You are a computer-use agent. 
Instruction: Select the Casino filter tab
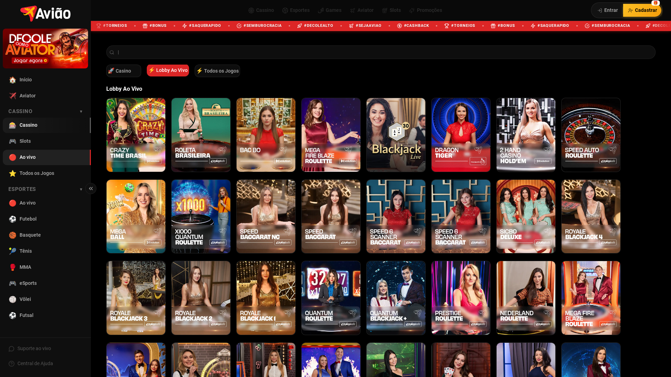click(124, 71)
